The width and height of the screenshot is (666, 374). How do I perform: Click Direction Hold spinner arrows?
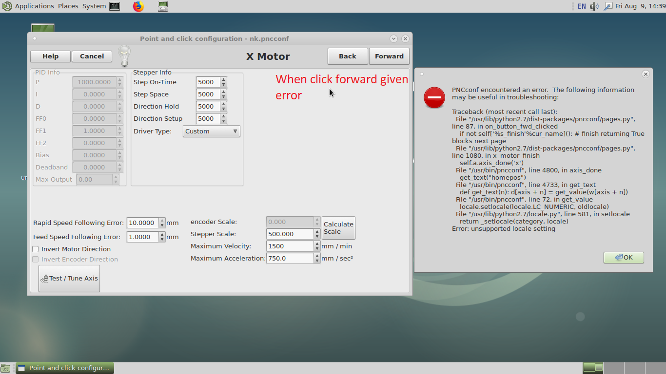coord(223,106)
